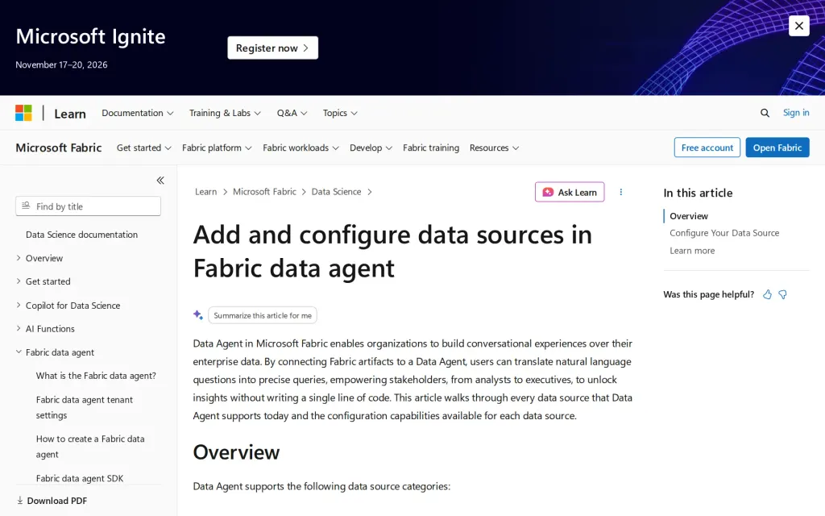825x516 pixels.
Task: Click the Sign in link
Action: pyautogui.click(x=795, y=113)
